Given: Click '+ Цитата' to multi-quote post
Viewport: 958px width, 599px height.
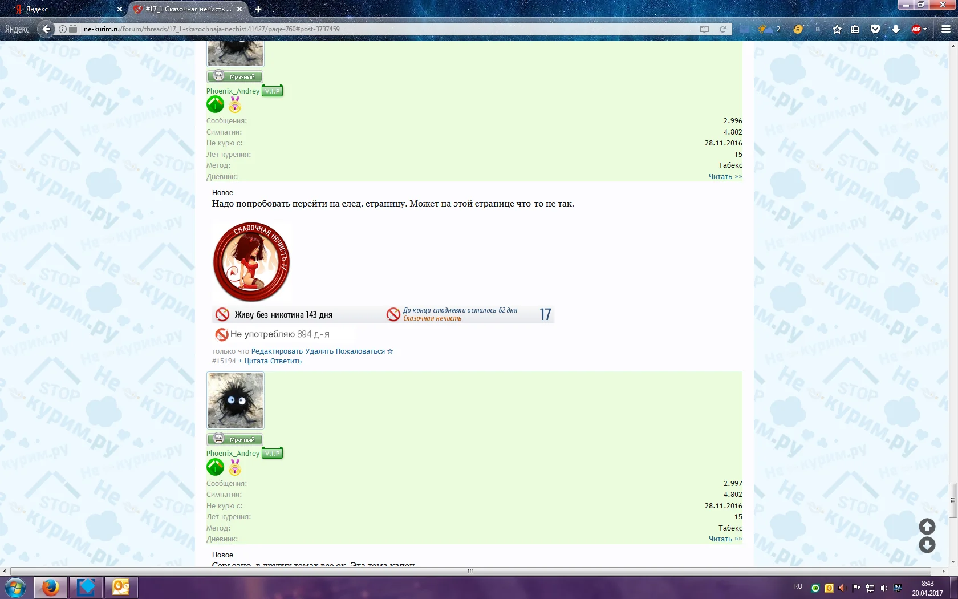Looking at the screenshot, I should (253, 361).
